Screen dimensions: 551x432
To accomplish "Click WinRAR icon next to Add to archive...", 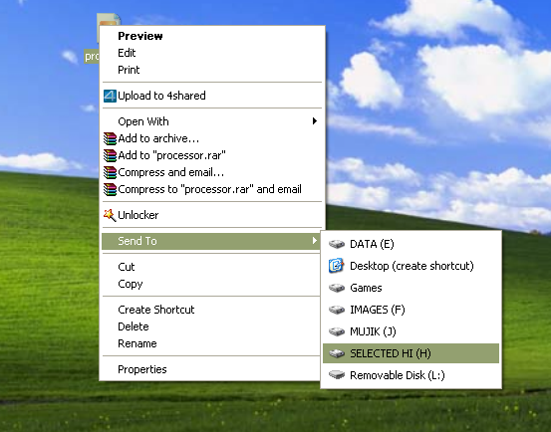I will tap(110, 138).
